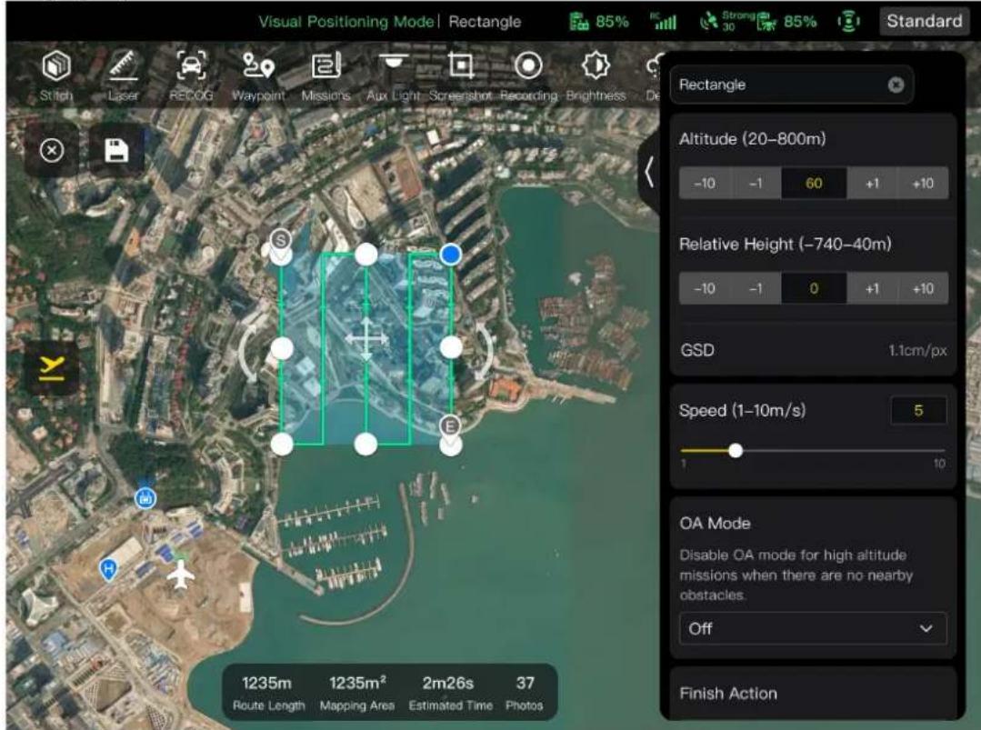Tap the GSD 1.1cm/px value

[x=917, y=350]
